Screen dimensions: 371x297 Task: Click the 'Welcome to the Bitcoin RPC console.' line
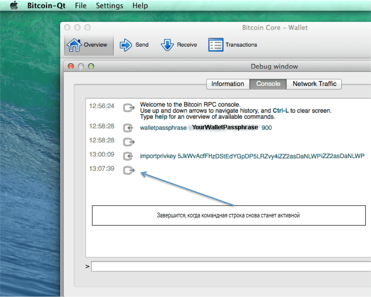tap(190, 104)
